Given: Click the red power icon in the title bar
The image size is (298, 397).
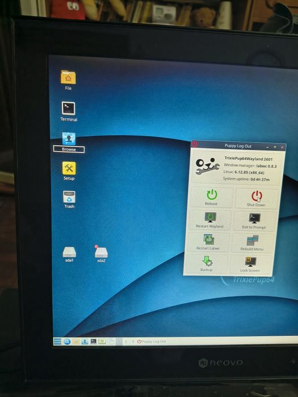Looking at the screenshot, I should pos(195,144).
